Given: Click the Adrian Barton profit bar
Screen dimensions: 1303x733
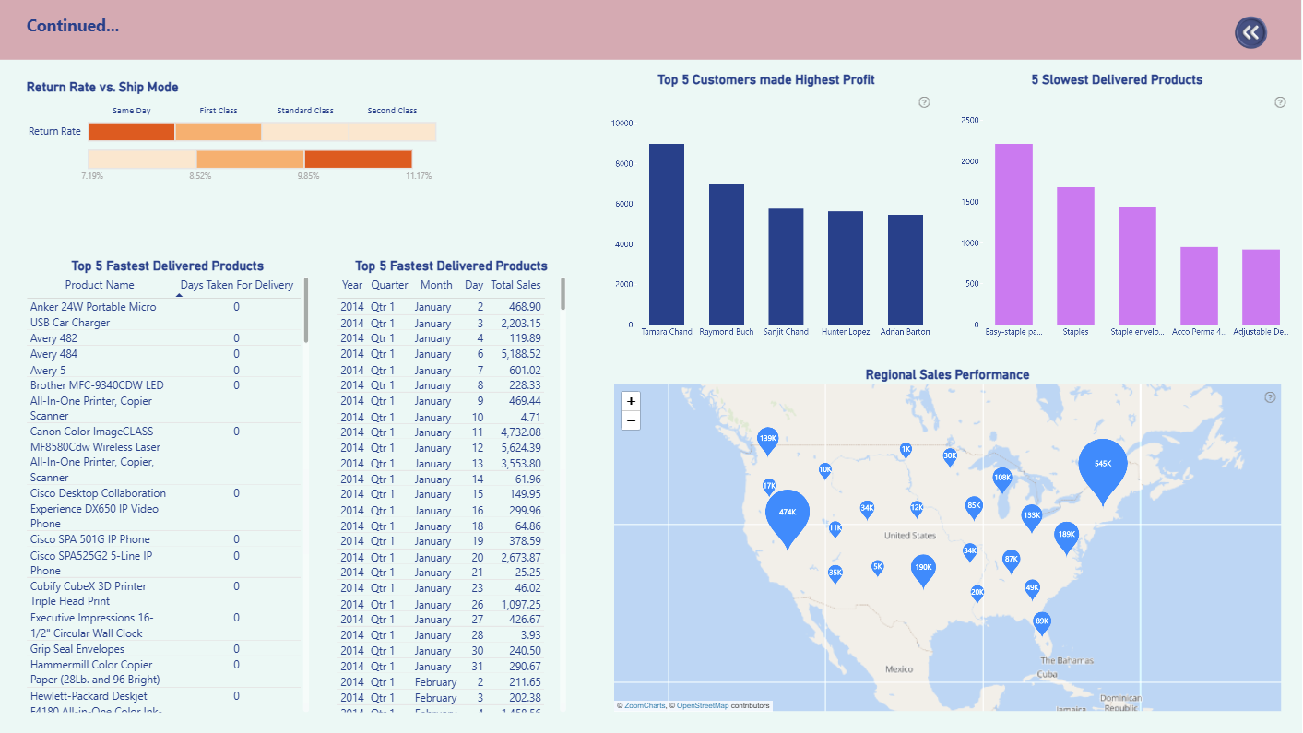Looking at the screenshot, I should (906, 268).
